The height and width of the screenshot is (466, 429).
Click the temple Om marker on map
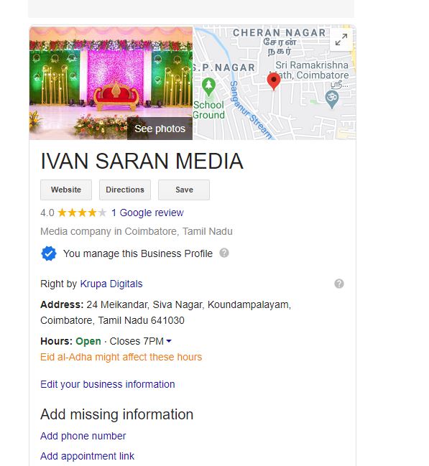click(332, 100)
